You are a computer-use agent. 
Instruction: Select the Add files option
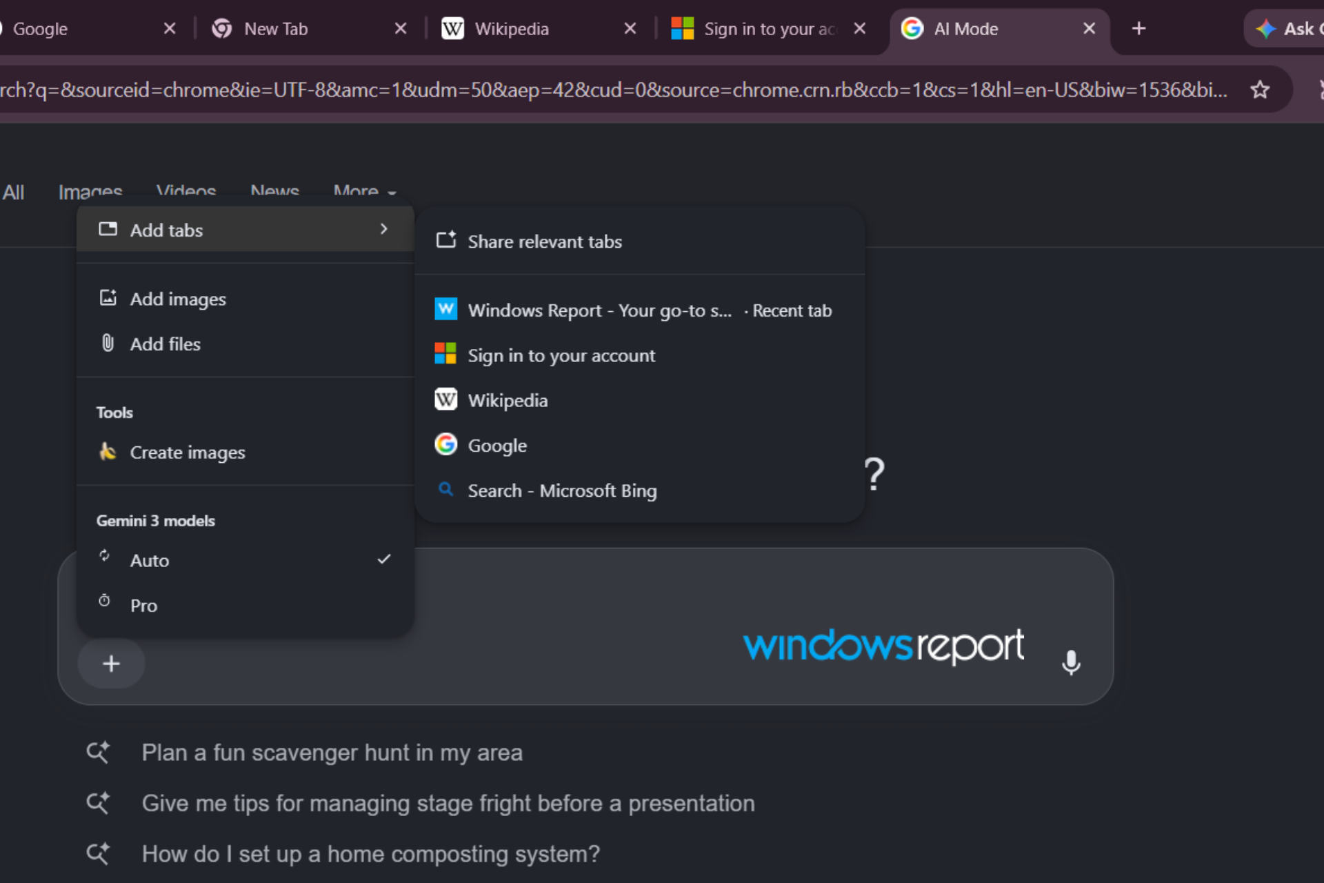click(245, 344)
